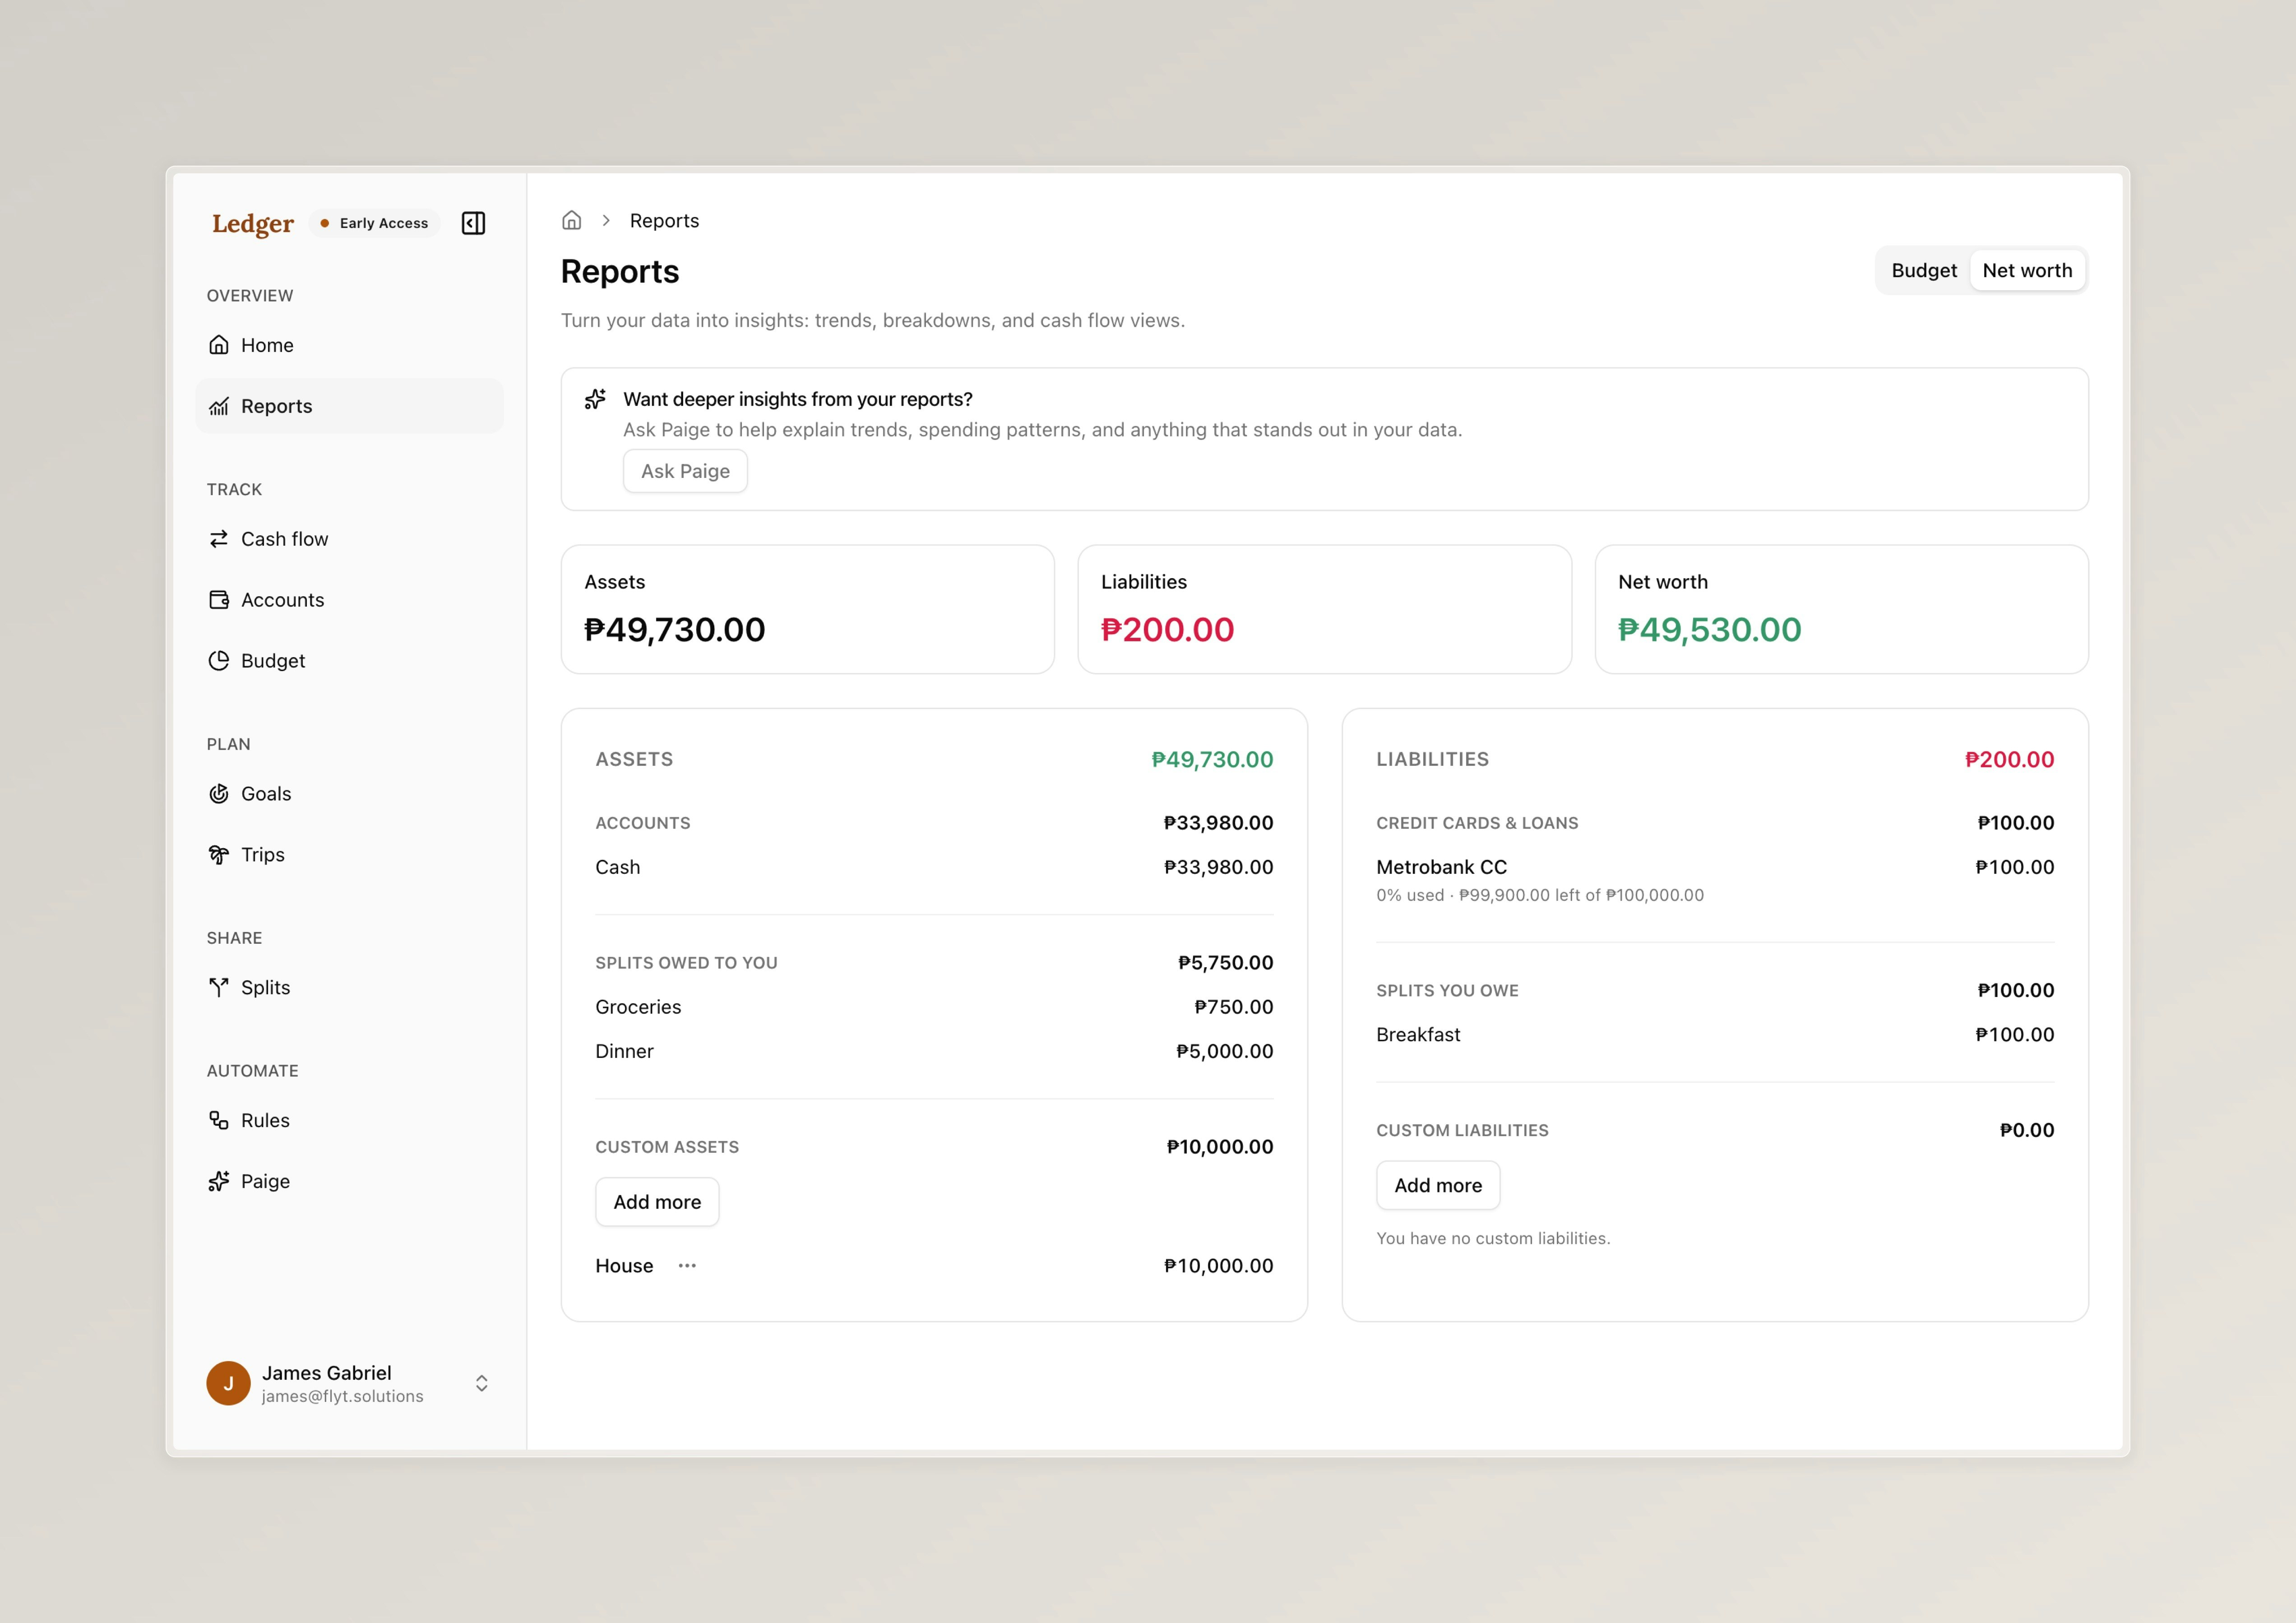Open Splits under Share
Image resolution: width=2296 pixels, height=1623 pixels.
(266, 987)
